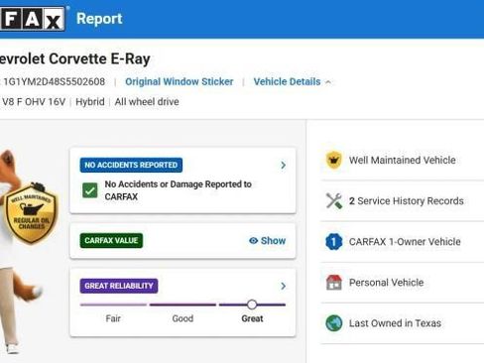
Task: Show the hidden CARFAX value
Action: pos(267,240)
